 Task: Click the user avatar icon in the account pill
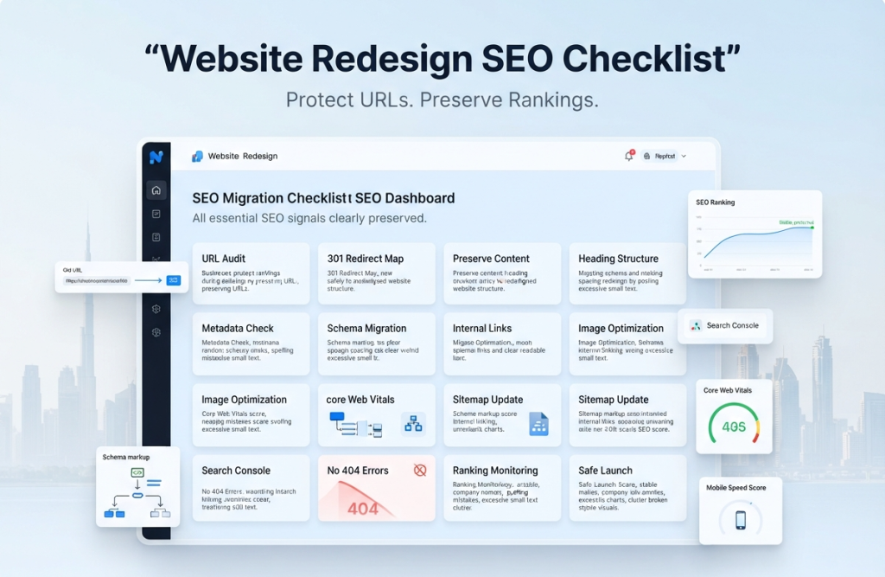click(x=646, y=156)
